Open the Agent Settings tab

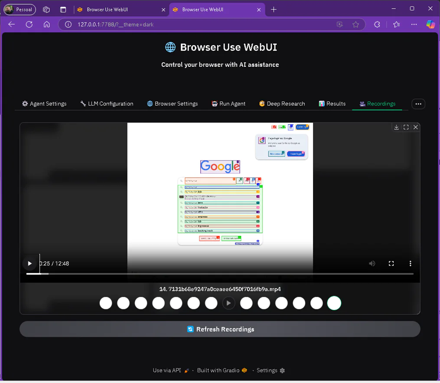coord(44,104)
